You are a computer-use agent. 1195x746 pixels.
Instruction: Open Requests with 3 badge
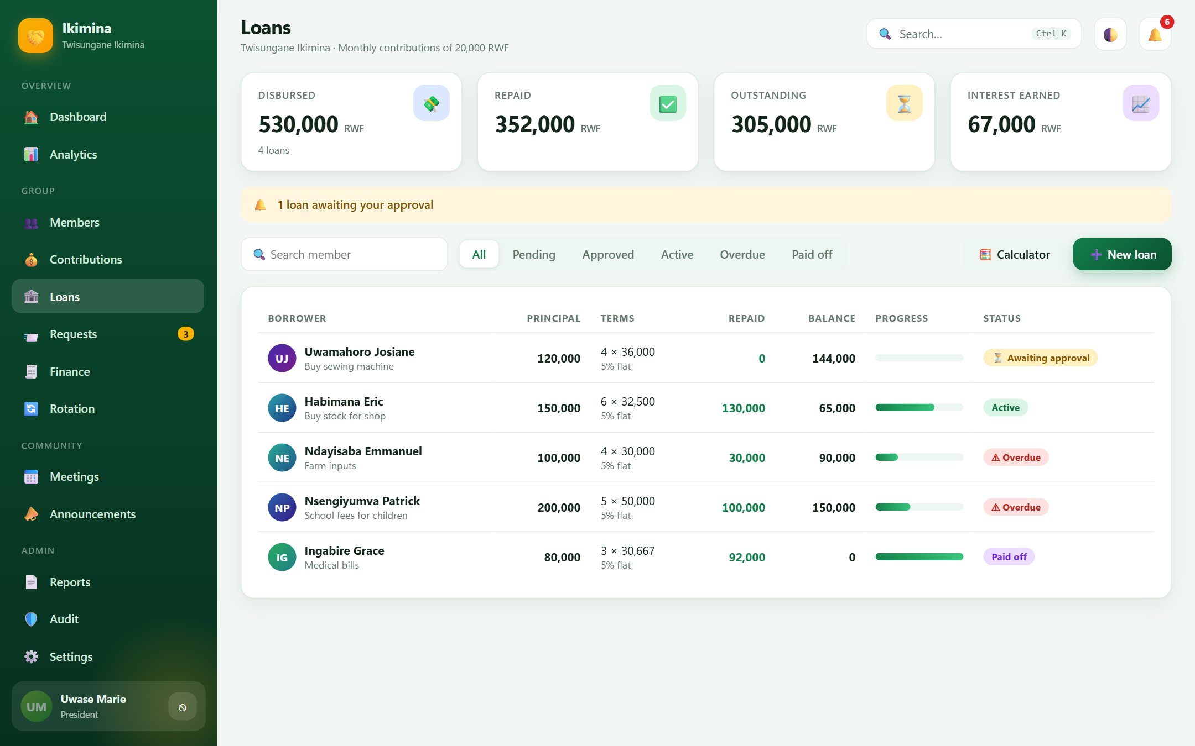point(108,334)
